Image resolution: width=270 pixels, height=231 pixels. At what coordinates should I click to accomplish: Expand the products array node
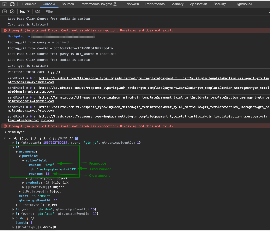24,183
